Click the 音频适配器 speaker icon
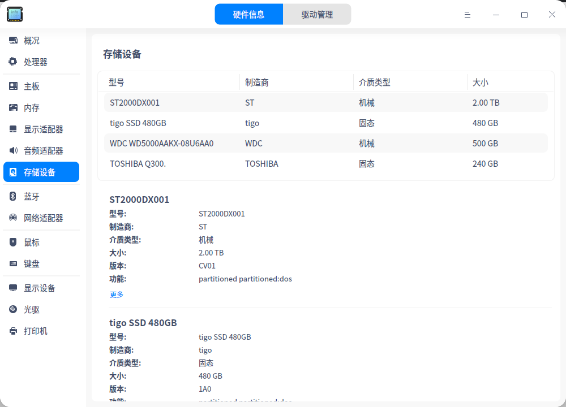Viewport: 566px width, 407px height. pyautogui.click(x=13, y=150)
